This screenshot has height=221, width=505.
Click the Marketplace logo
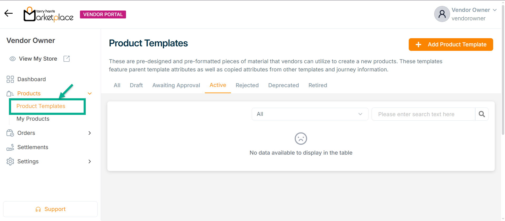(49, 14)
